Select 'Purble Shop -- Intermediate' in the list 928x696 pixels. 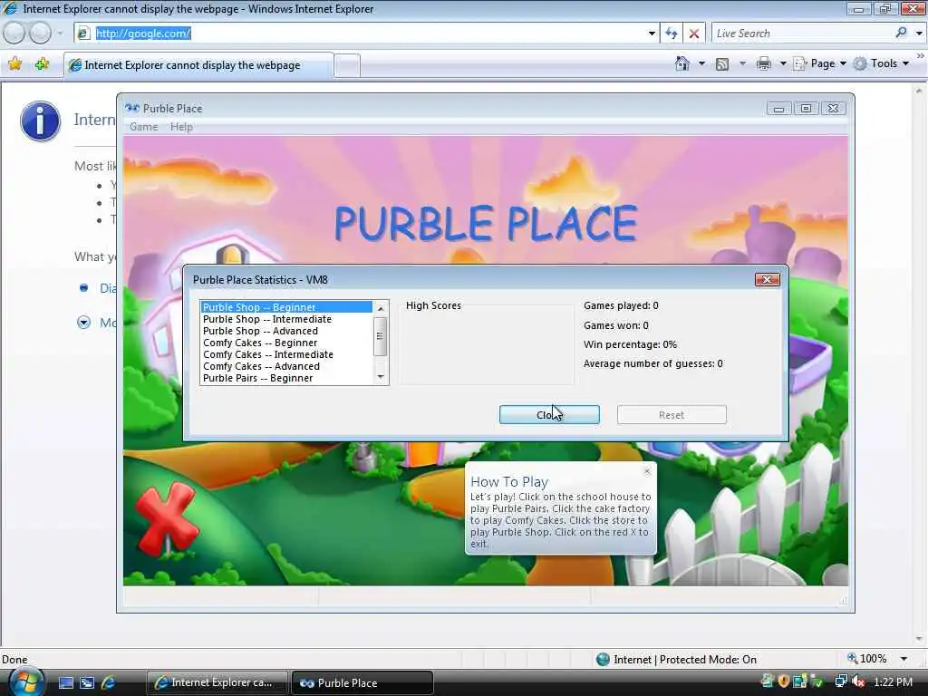[286, 319]
